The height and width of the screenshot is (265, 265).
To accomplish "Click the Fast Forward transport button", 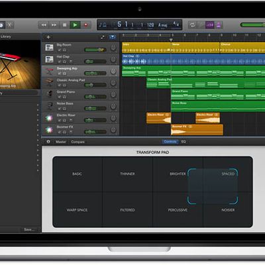I will pyautogui.click(x=54, y=25).
